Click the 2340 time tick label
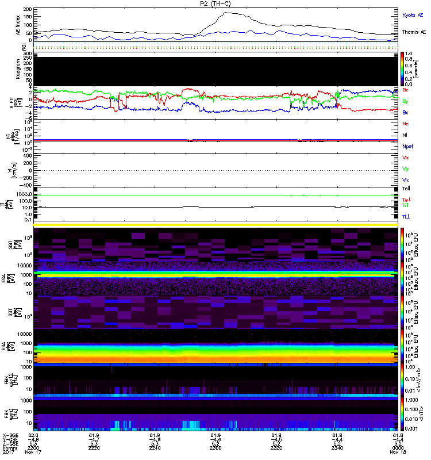Screen dimensions: 431x460 click(337, 448)
